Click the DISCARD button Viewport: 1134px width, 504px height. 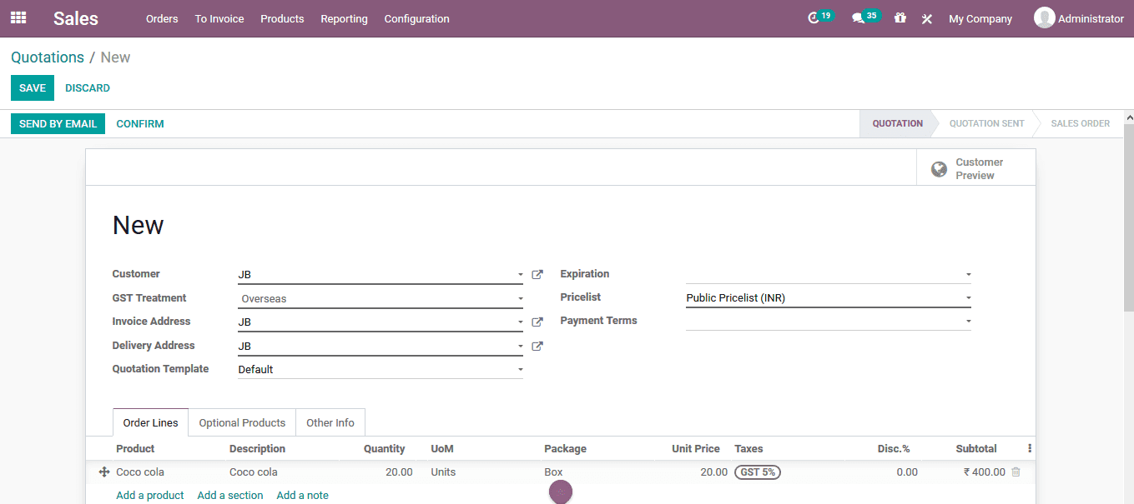tap(88, 87)
